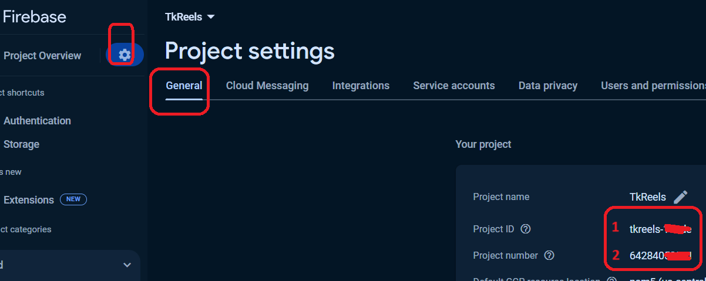
Task: Show help tooltip for Project ID
Action: pos(526,229)
